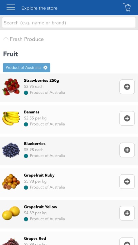The width and height of the screenshot is (138, 245).
Task: Add Strawberries 250g to cart
Action: click(x=127, y=87)
